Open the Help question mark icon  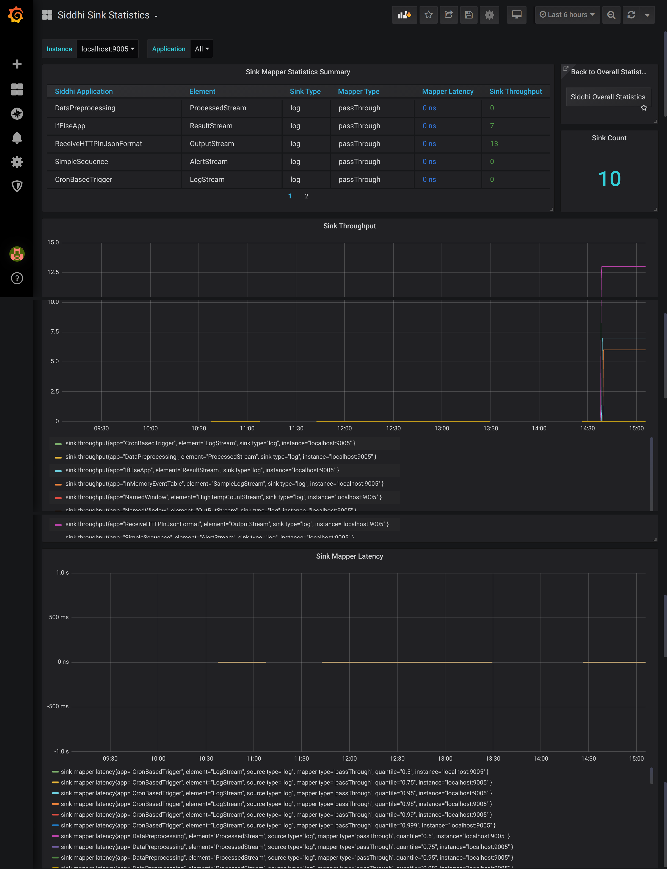pyautogui.click(x=17, y=278)
